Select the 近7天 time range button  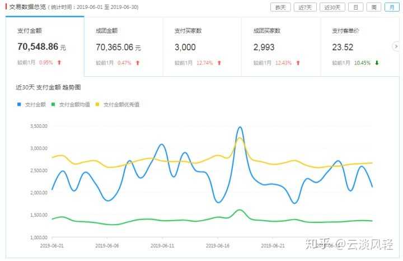pos(304,7)
